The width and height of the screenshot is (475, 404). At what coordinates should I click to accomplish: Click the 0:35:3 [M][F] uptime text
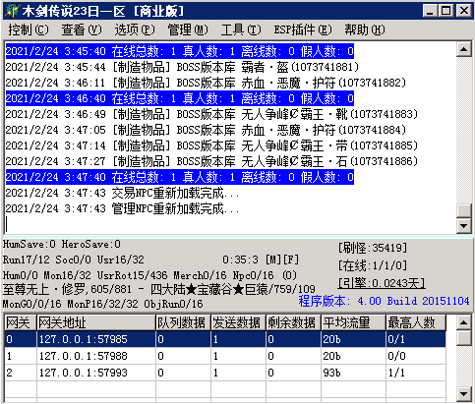tap(261, 260)
